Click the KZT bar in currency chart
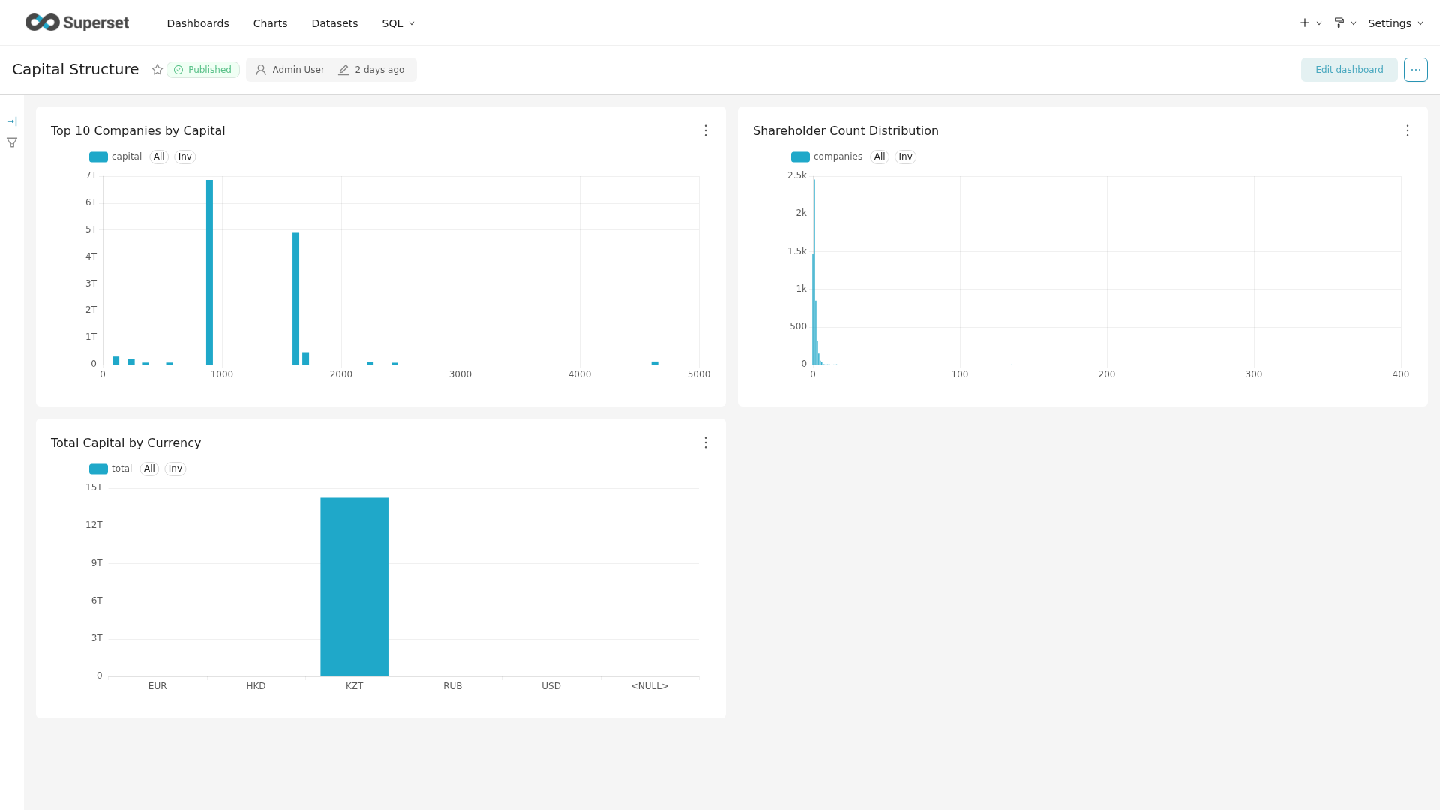The height and width of the screenshot is (810, 1440). [x=354, y=586]
